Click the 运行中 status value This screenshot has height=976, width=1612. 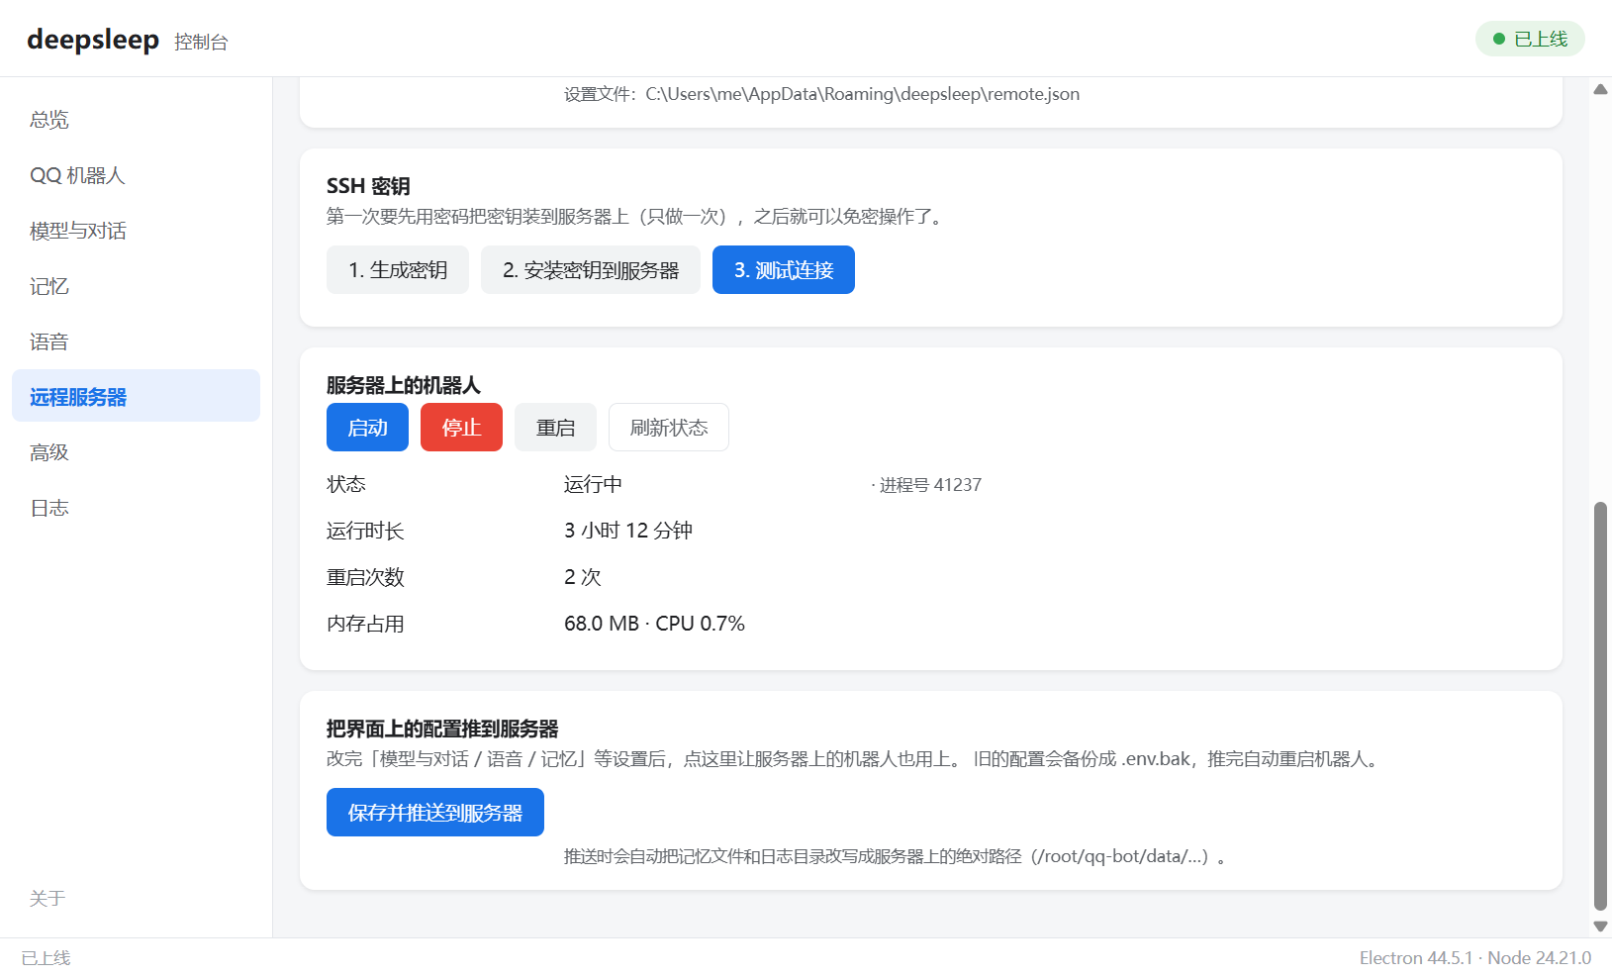593,484
